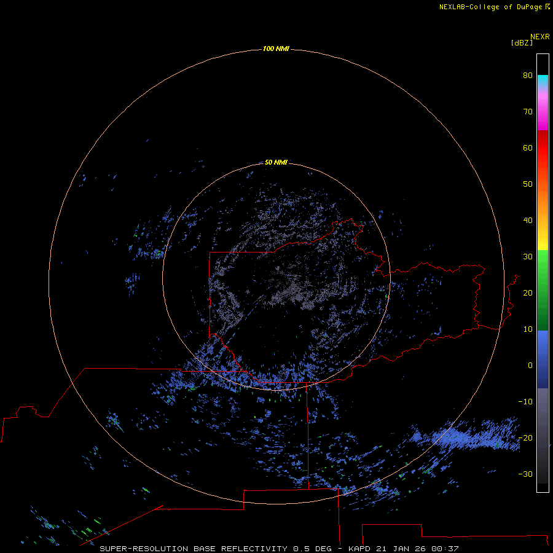553x553 pixels.
Task: Click the 10 dBZ legend value
Action: point(528,329)
